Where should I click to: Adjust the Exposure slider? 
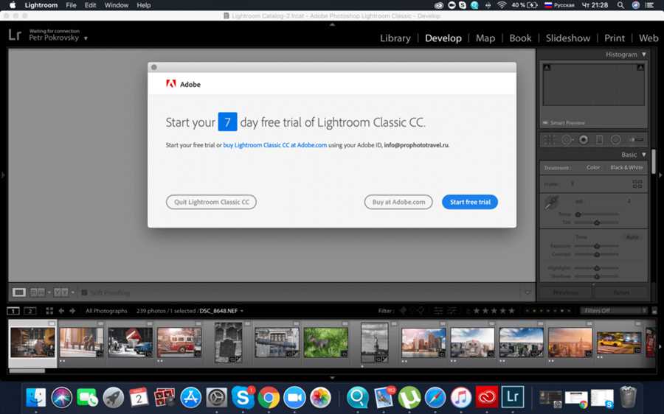point(597,246)
